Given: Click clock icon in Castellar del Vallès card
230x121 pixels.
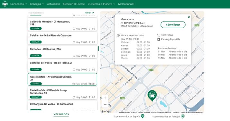Looking at the screenshot, I should [x=74, y=69].
